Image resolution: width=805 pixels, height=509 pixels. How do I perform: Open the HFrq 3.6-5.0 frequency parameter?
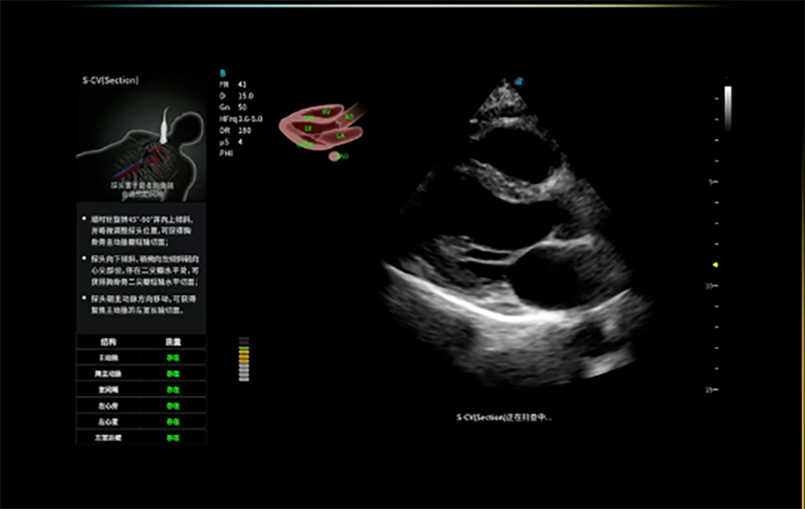(241, 118)
